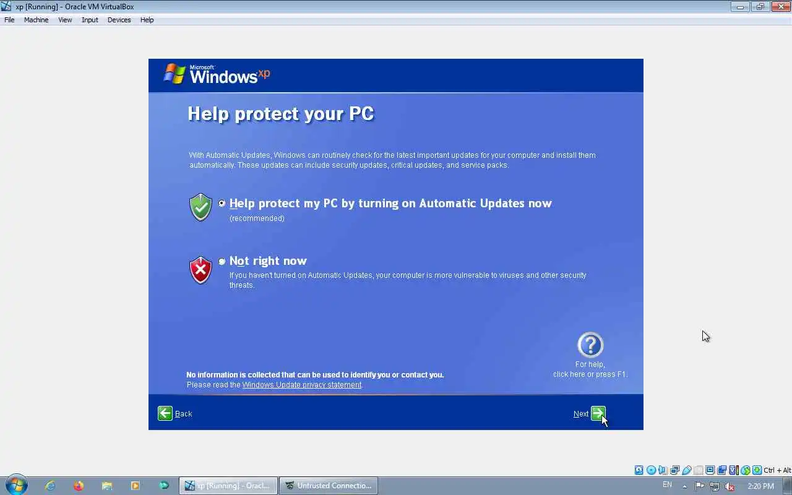Open the Devices menu
Viewport: 792px width, 495px height.
point(119,20)
